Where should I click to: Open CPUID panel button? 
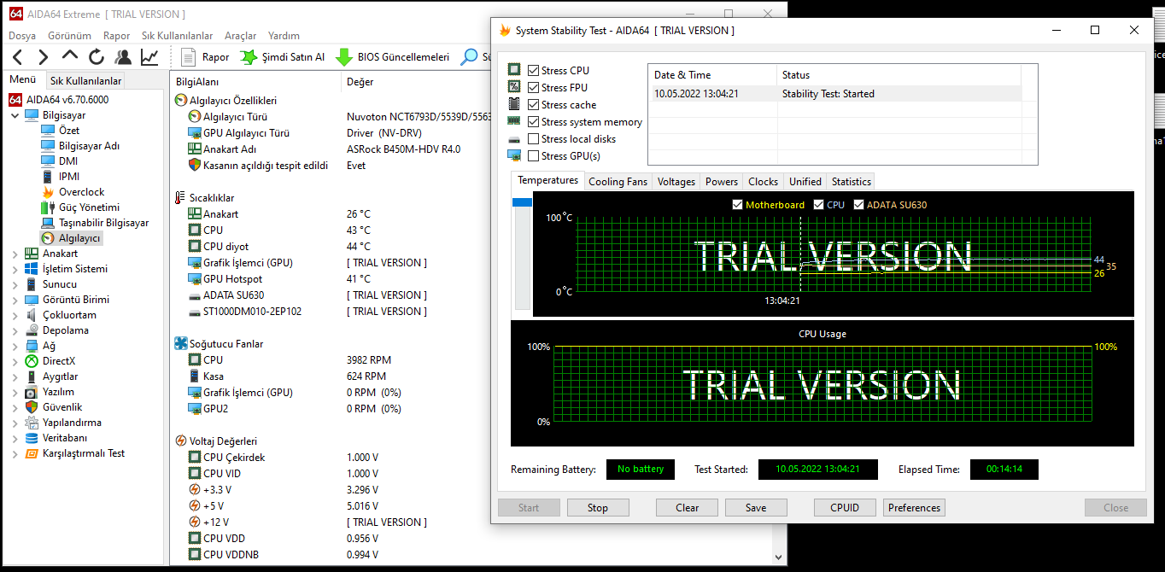(x=845, y=508)
